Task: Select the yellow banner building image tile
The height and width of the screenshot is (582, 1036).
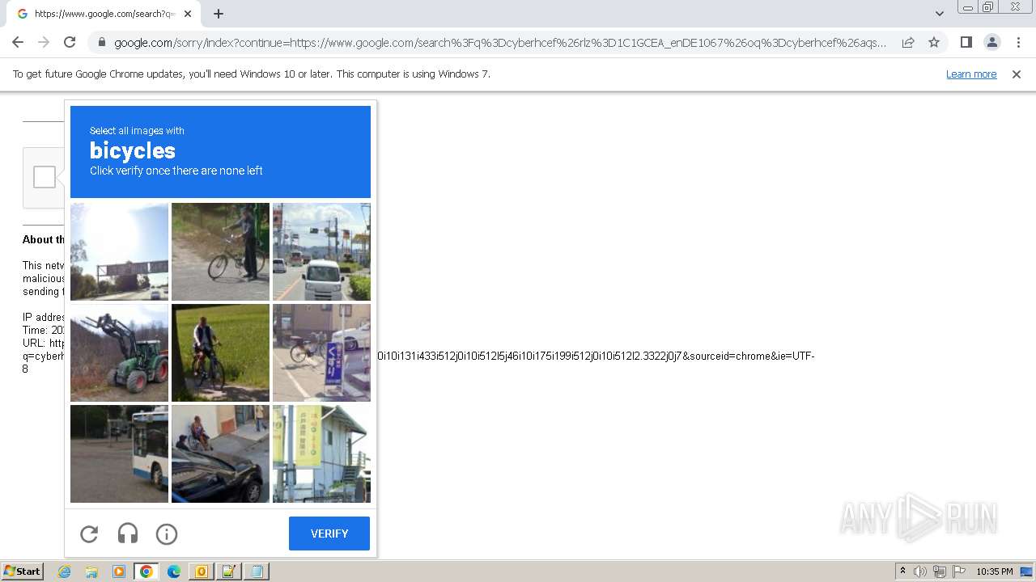Action: point(321,453)
